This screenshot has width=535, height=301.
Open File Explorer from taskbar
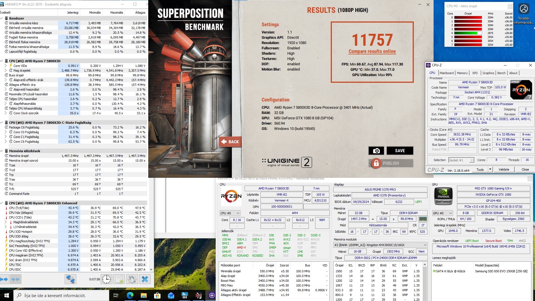(144, 295)
